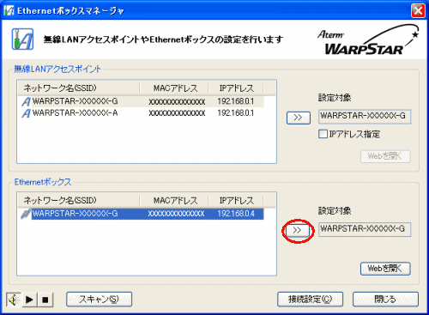Click the スキャン(S) scan button

[x=99, y=300]
